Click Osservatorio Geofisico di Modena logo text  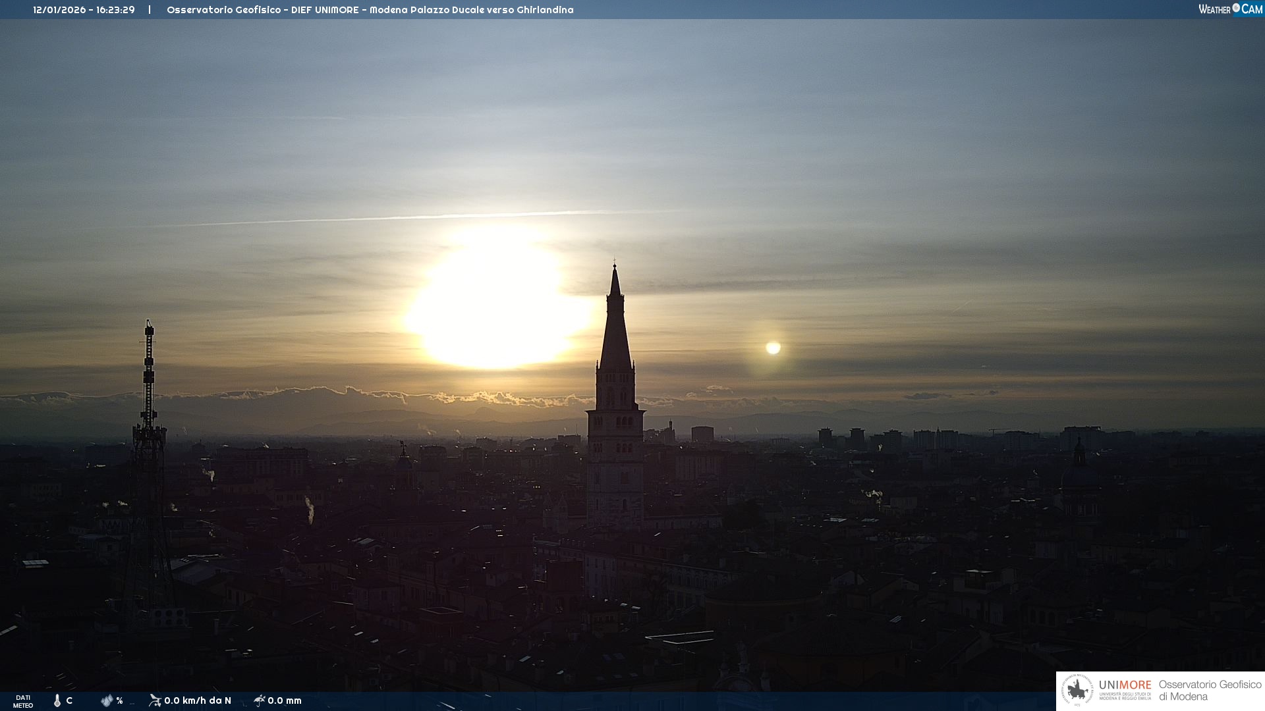pos(1210,691)
